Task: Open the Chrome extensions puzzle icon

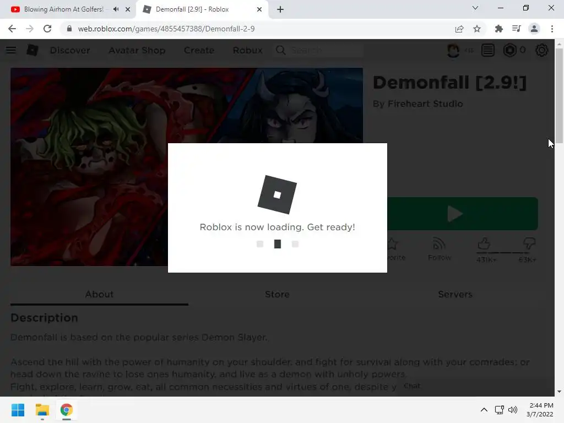Action: click(x=498, y=29)
